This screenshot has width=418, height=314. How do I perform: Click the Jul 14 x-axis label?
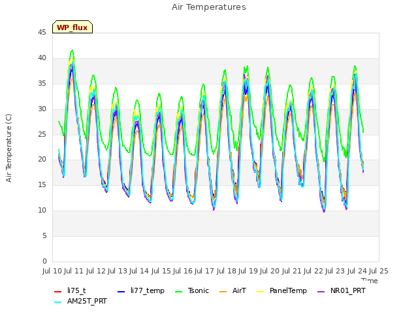[x=139, y=271]
